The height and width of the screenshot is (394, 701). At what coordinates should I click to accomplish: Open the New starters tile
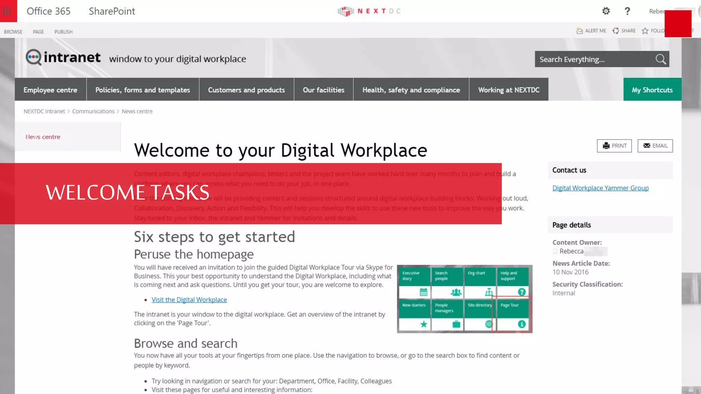[414, 314]
